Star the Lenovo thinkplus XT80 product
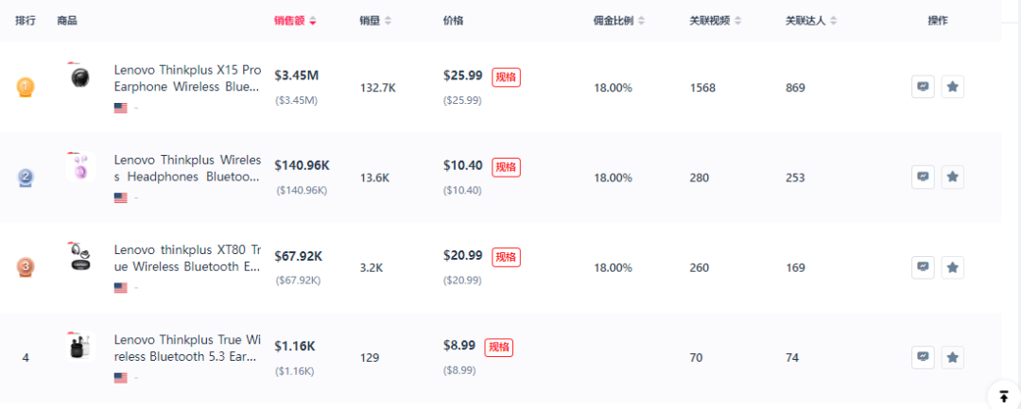The height and width of the screenshot is (409, 1021). coord(953,266)
